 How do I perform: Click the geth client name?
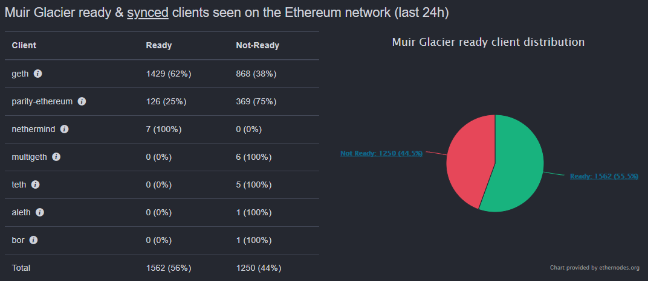coord(21,74)
